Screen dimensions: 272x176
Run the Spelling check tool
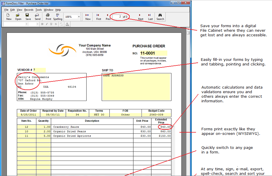57,17
